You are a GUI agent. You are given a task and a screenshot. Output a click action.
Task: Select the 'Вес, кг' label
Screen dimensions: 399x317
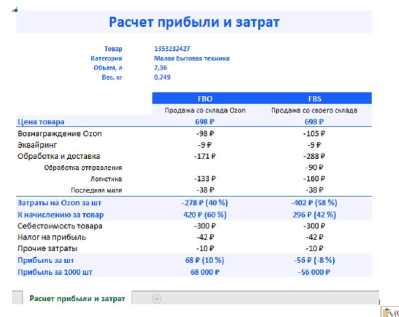pyautogui.click(x=112, y=77)
